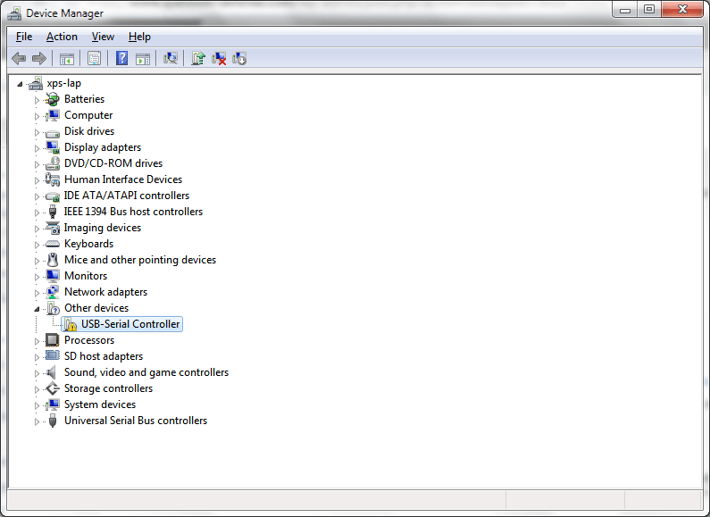Open the View menu
This screenshot has height=517, width=710.
(103, 37)
